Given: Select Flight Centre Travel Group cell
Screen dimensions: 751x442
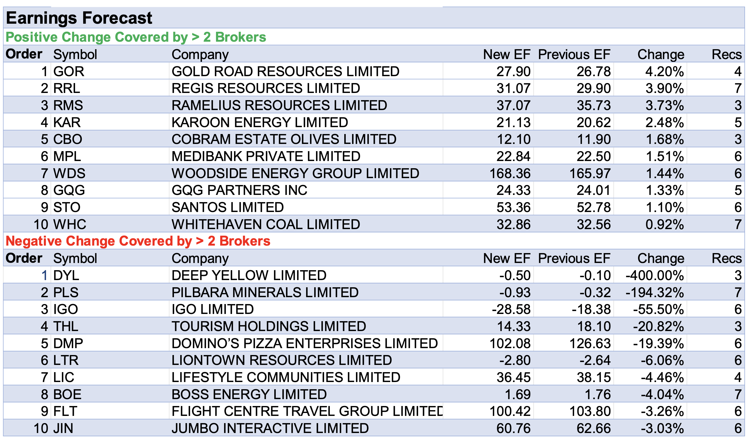Looking at the screenshot, I should point(306,411).
